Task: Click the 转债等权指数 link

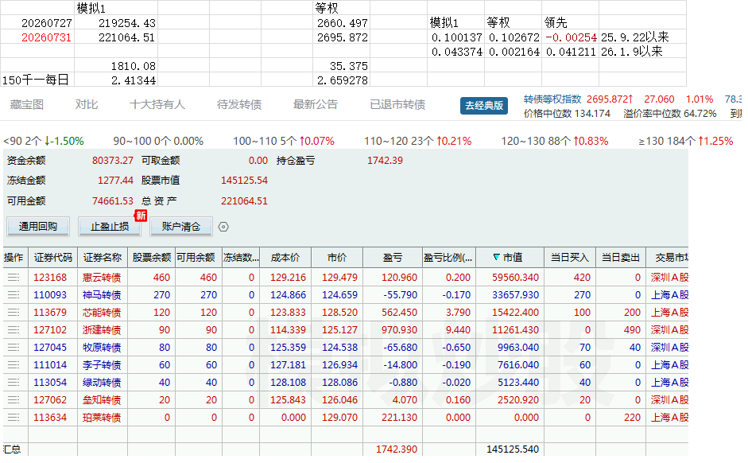Action: (552, 99)
